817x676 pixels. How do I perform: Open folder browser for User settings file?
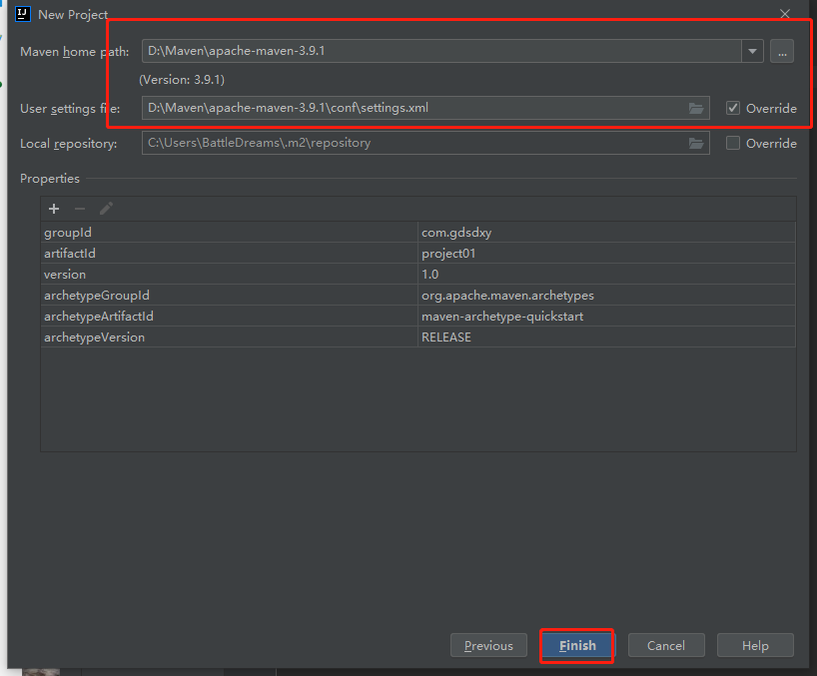pos(696,108)
